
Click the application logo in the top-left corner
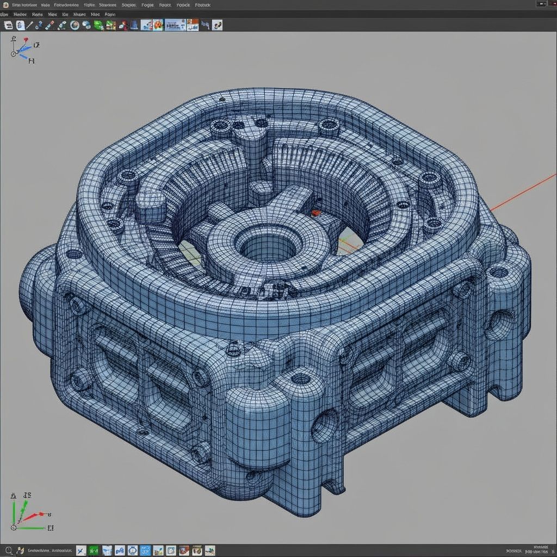coord(5,4)
